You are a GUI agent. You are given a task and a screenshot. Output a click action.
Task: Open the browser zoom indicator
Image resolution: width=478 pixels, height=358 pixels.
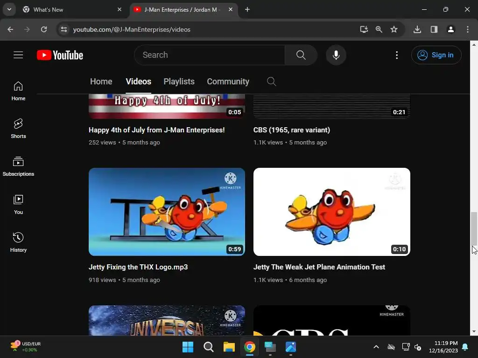(379, 29)
